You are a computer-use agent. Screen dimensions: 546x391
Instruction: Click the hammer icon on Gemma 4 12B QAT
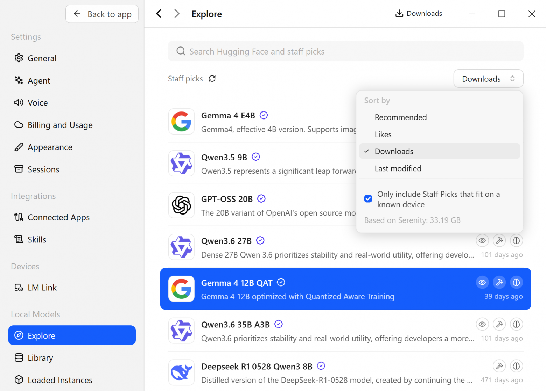499,282
